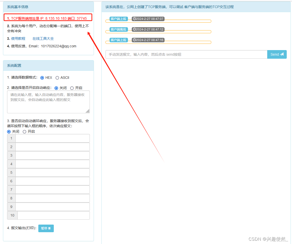Turn on loop response 开启 option
The image size is (292, 244).
(x=24, y=132)
